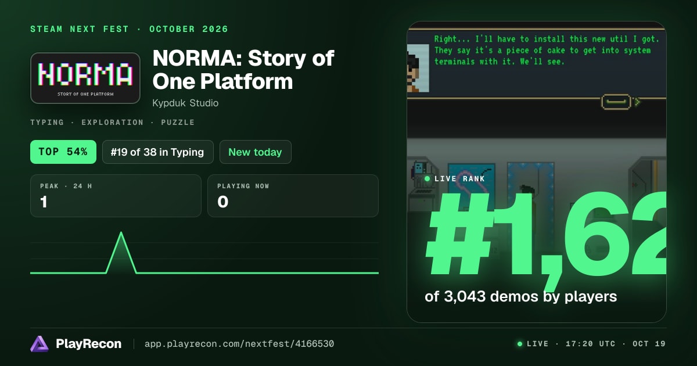Click the STEAM NEXT FEST · OCTOBER 2026 header
The height and width of the screenshot is (366, 697).
point(129,29)
